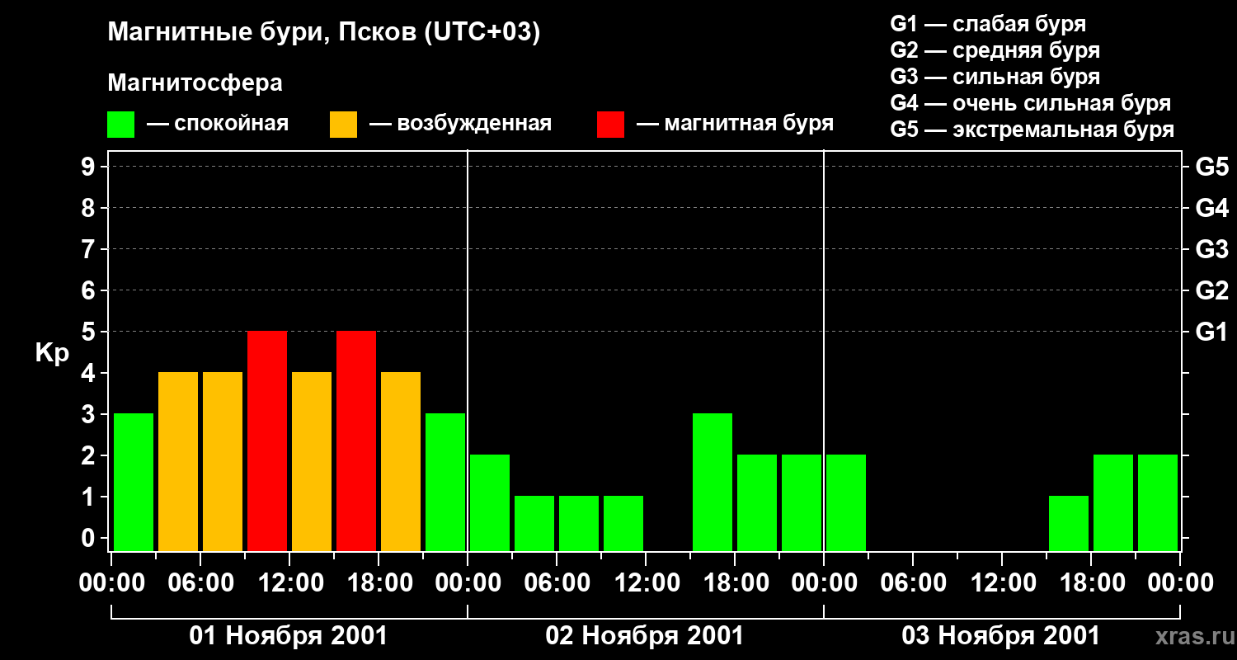Viewport: 1237px width, 660px height.
Task: Click the 'Kp' vertical axis title
Action: point(52,353)
